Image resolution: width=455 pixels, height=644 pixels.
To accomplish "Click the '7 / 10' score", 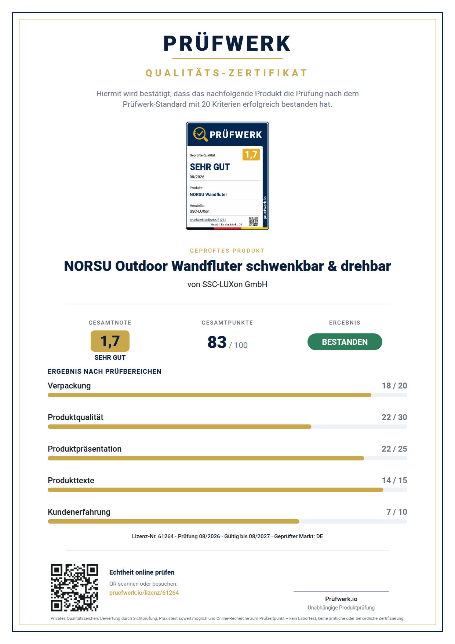I will point(397,512).
